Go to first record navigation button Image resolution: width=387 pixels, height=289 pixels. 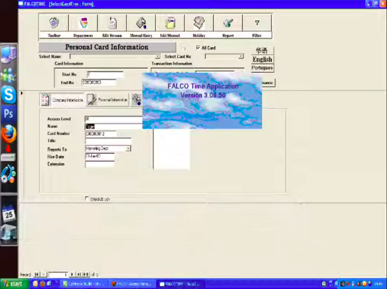tap(37, 274)
